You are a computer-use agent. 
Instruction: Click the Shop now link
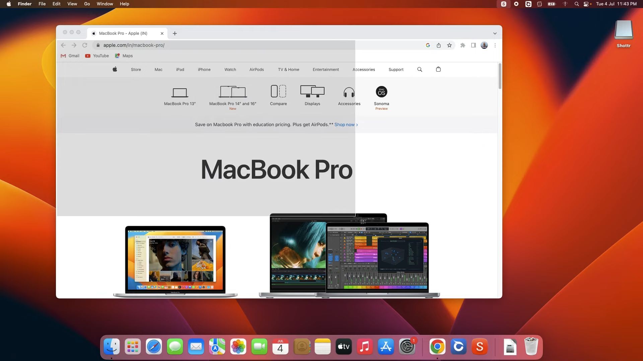coord(346,124)
